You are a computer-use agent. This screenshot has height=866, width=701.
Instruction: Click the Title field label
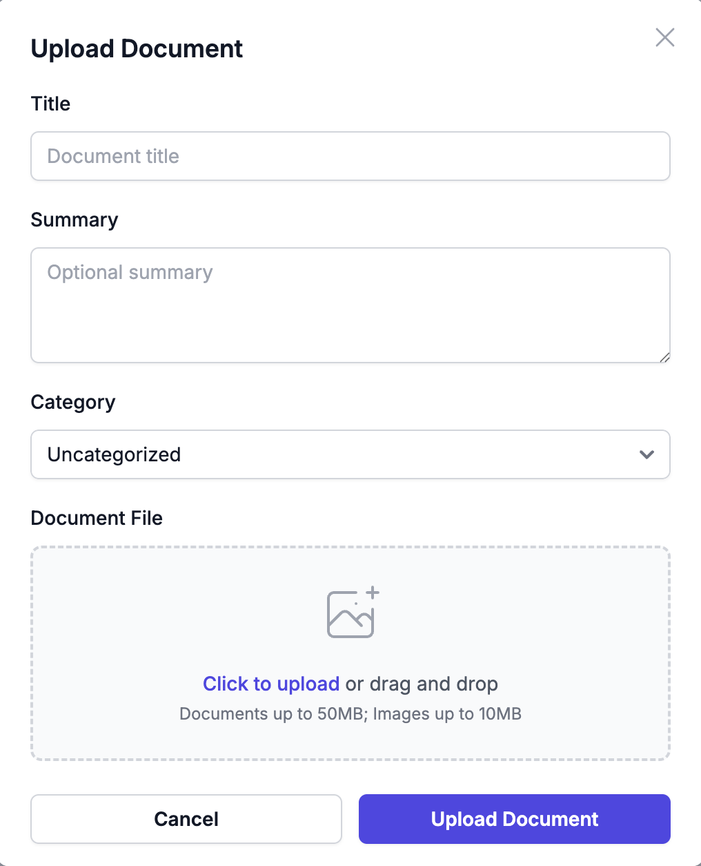pyautogui.click(x=51, y=104)
